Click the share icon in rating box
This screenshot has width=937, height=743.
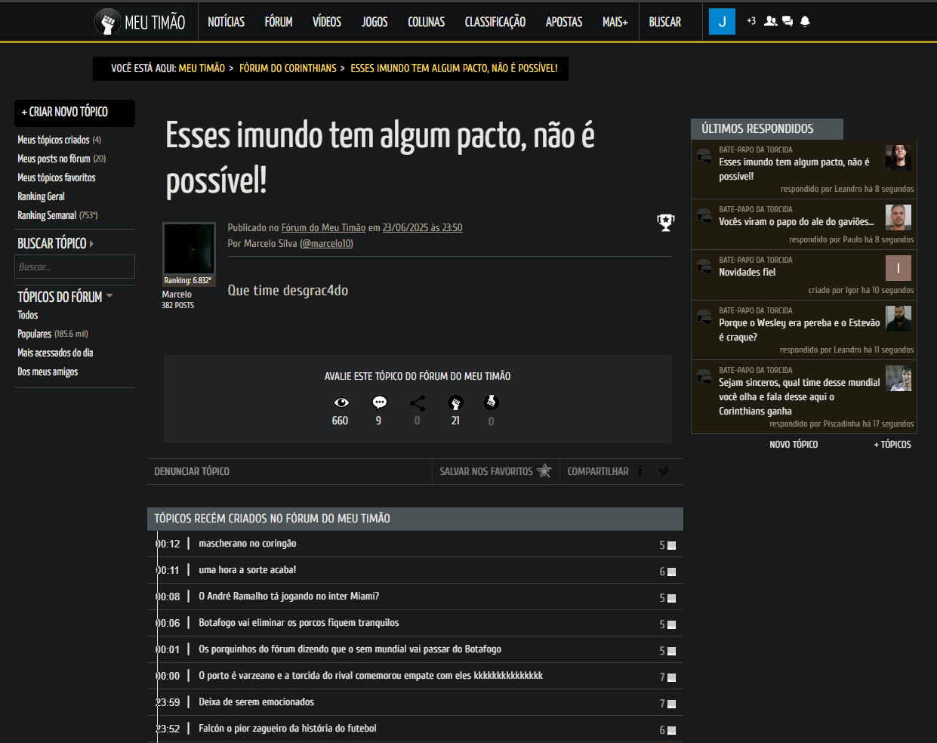418,402
